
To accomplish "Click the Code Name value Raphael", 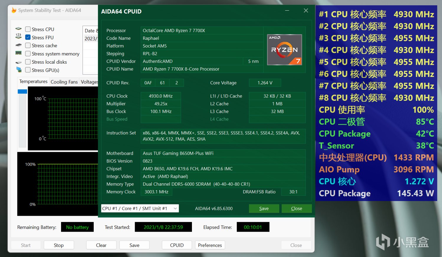I will pyautogui.click(x=202, y=38).
